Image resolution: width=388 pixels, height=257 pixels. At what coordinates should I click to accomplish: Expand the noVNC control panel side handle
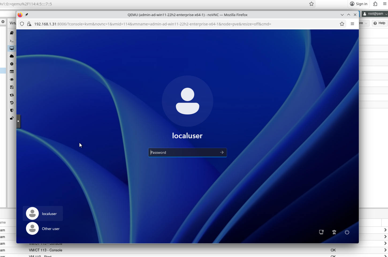point(18,121)
